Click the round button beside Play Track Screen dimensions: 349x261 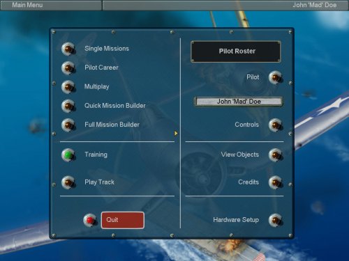tap(68, 182)
